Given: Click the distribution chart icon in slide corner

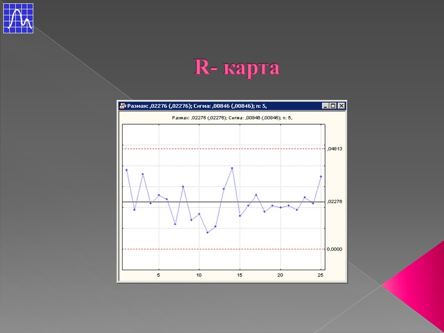Looking at the screenshot, I should (18, 18).
